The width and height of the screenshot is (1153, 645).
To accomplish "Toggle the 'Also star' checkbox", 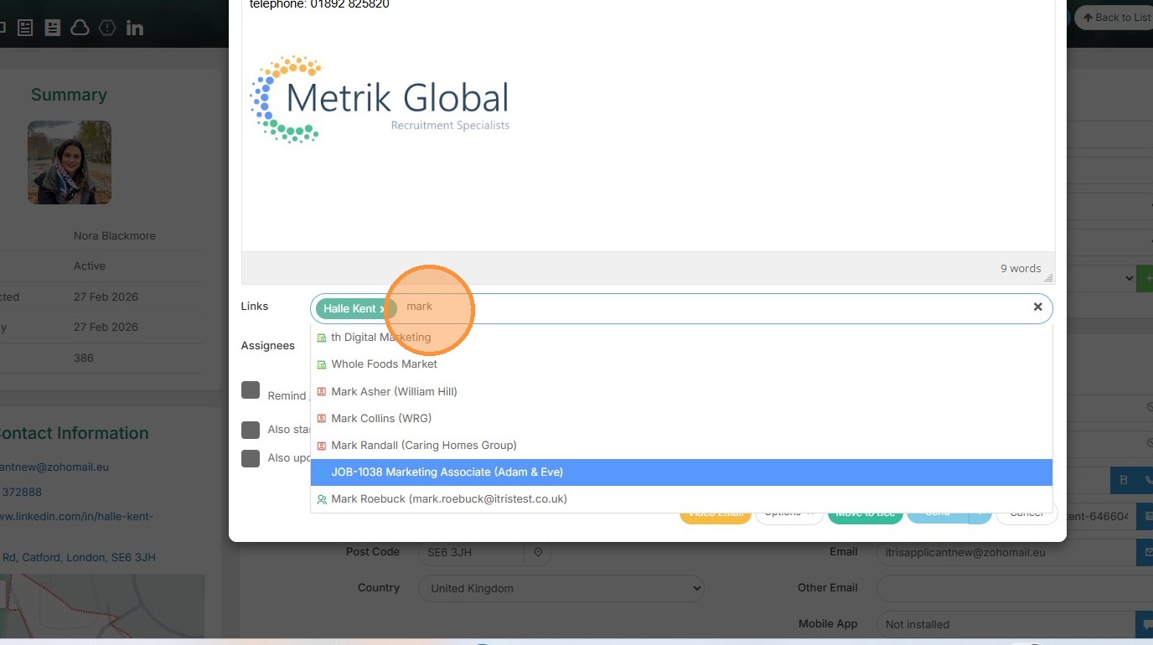I will (x=251, y=430).
